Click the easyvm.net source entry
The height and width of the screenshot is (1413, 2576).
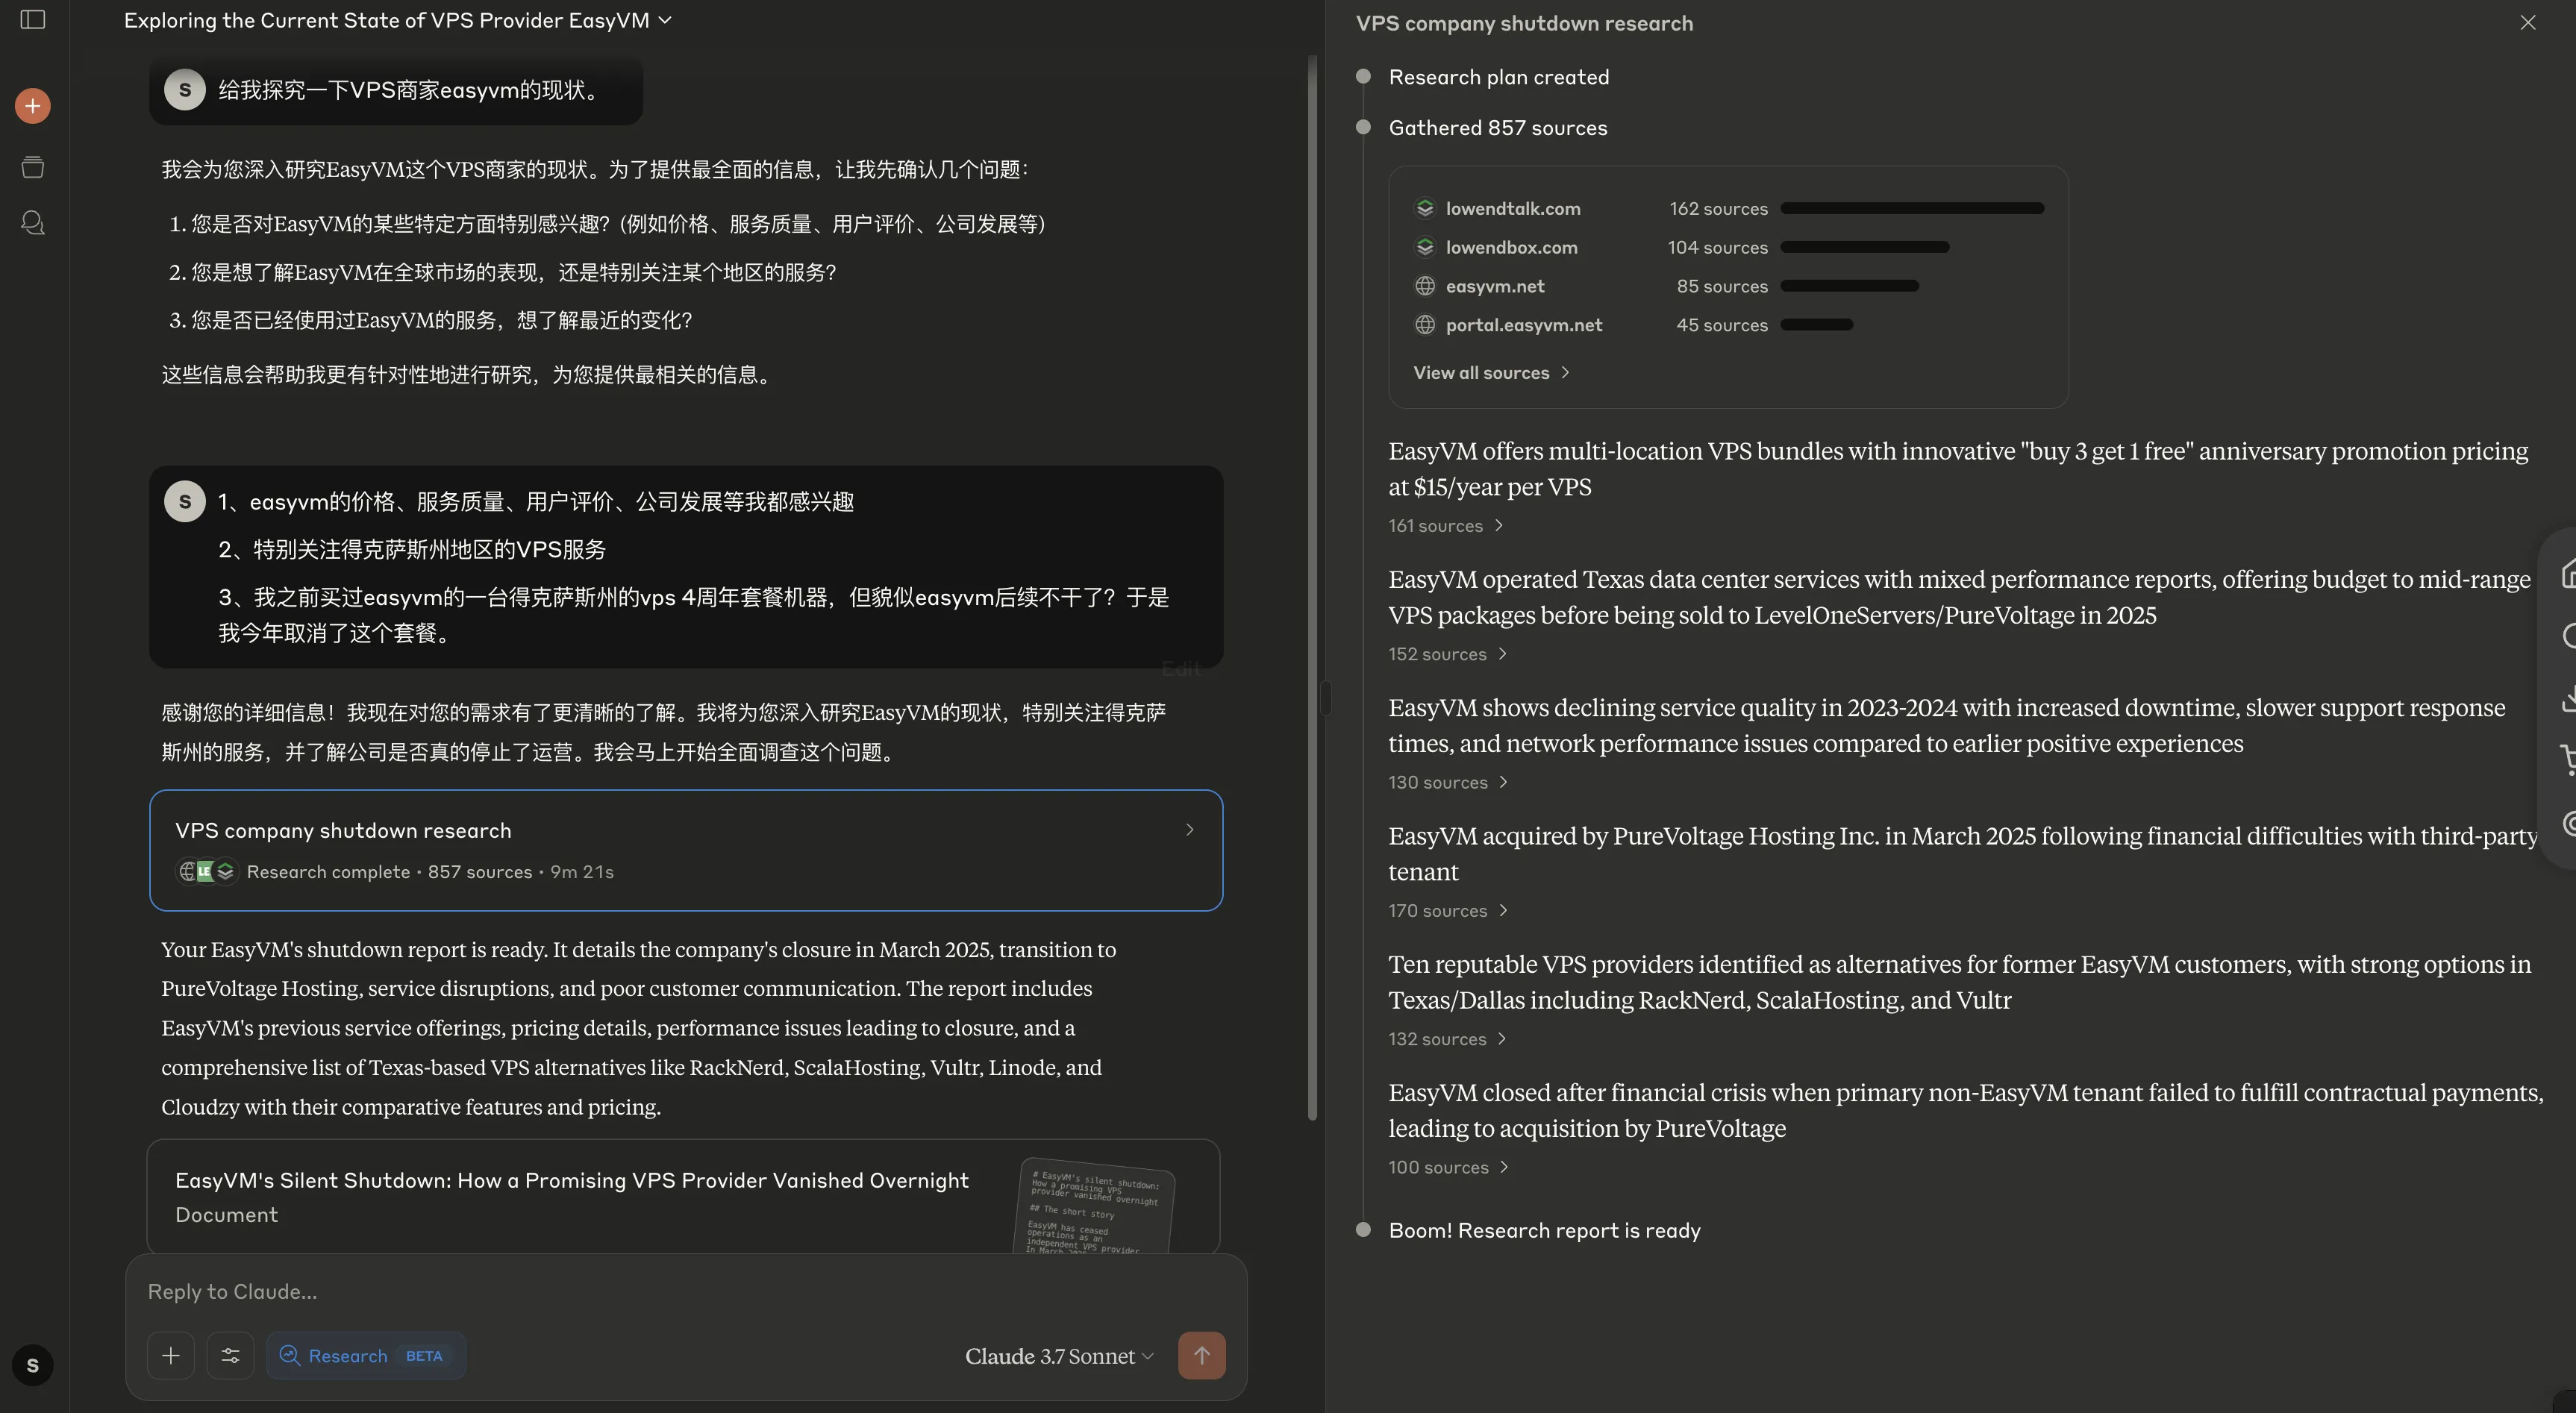pyautogui.click(x=1728, y=286)
